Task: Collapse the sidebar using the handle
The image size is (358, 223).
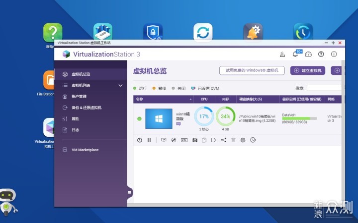Action: click(x=130, y=192)
